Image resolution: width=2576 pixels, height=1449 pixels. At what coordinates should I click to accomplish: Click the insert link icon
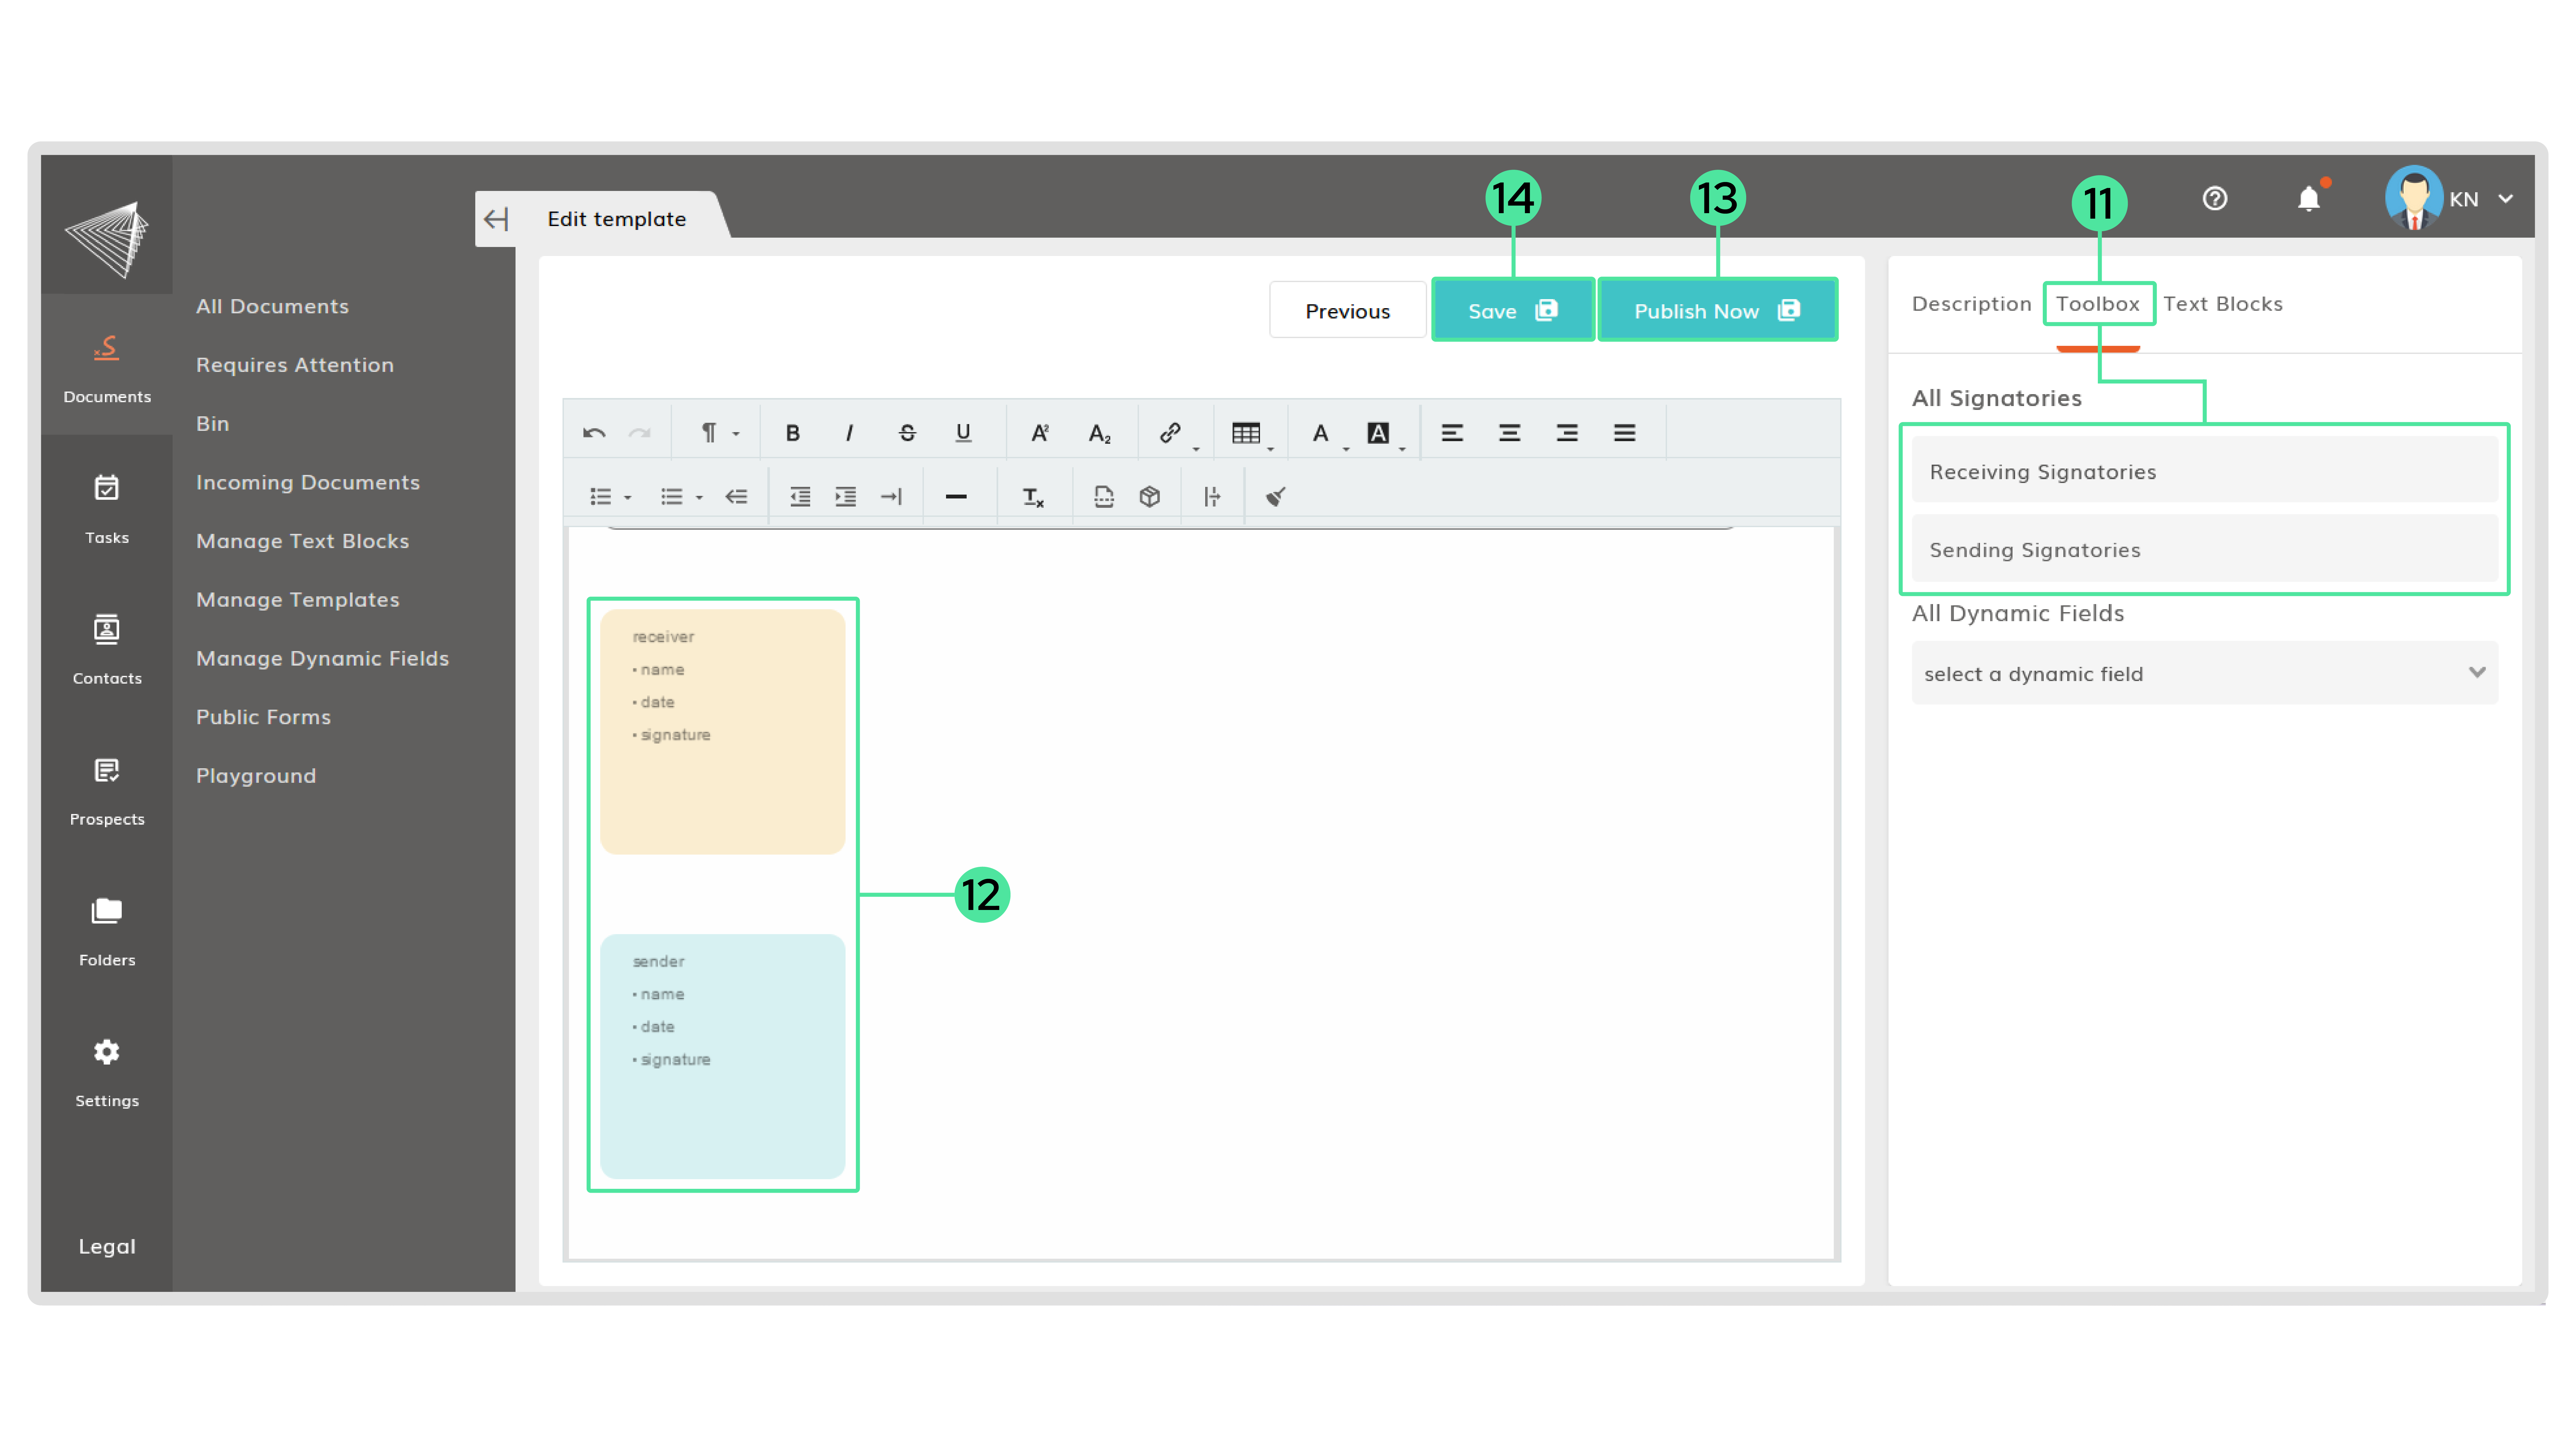(x=1170, y=433)
